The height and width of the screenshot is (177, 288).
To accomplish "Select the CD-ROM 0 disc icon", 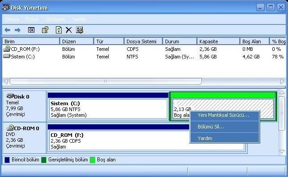I will [10, 128].
